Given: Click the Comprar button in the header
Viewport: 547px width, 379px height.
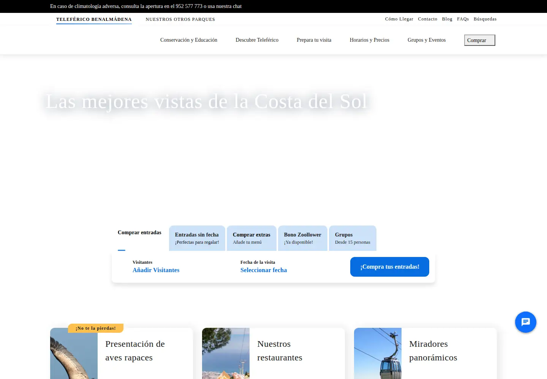Looking at the screenshot, I should pos(480,40).
